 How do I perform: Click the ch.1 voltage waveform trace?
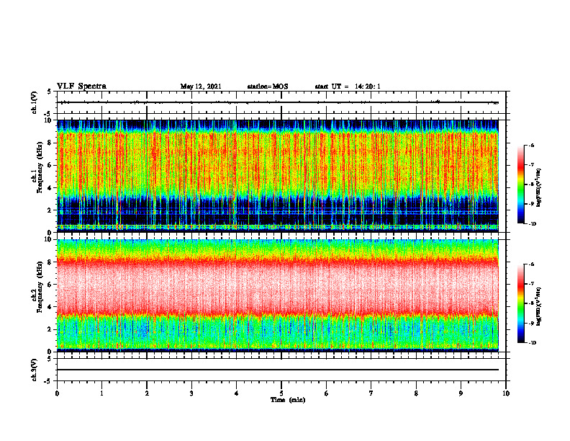coord(278,102)
